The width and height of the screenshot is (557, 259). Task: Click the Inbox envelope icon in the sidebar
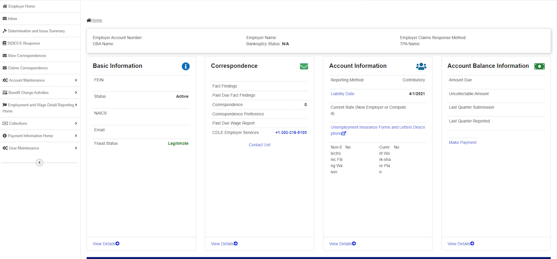5,19
